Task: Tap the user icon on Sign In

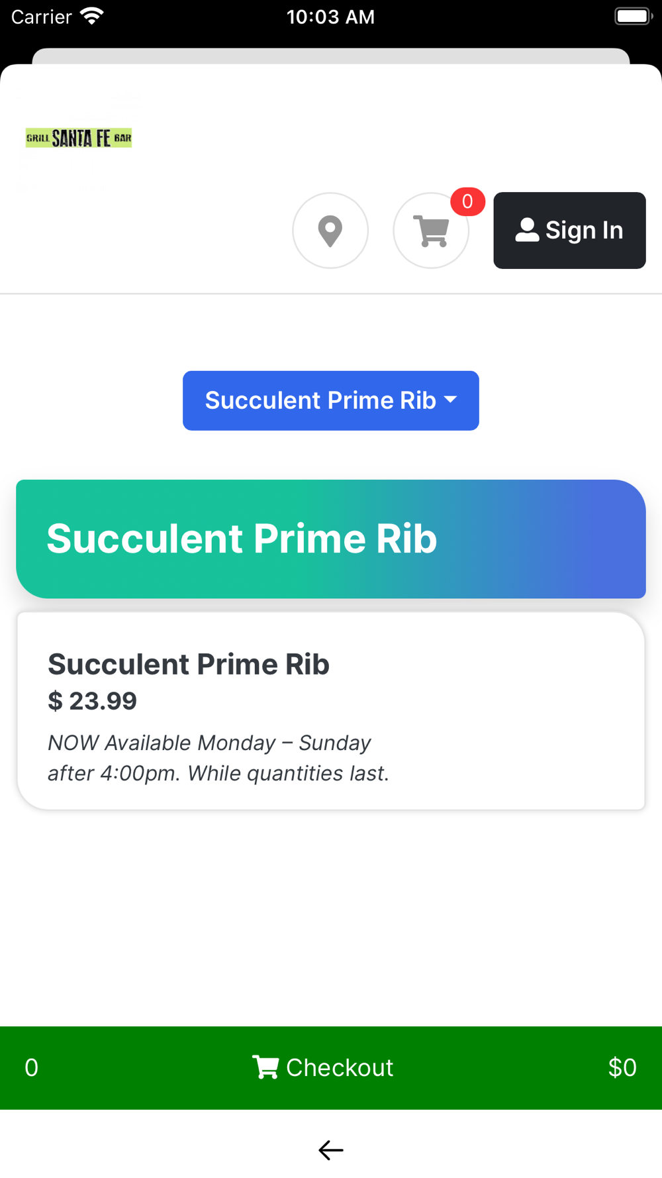Action: click(527, 230)
